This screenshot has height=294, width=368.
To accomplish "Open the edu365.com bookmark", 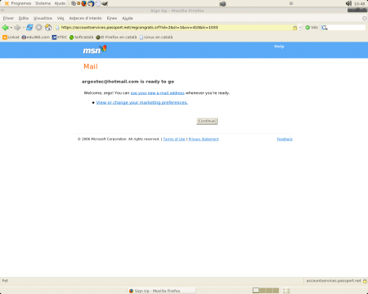I will click(36, 38).
